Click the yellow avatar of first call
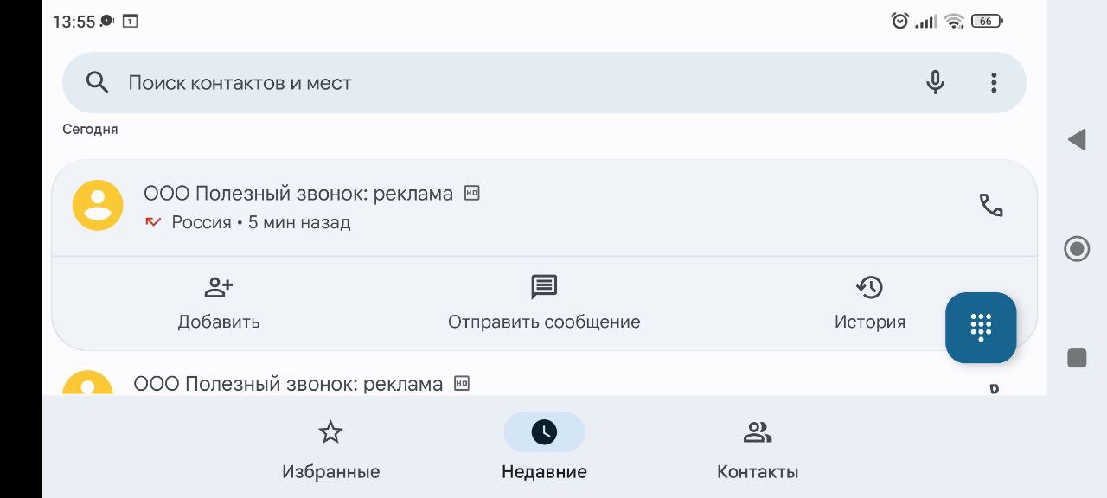The width and height of the screenshot is (1107, 498). [x=98, y=205]
